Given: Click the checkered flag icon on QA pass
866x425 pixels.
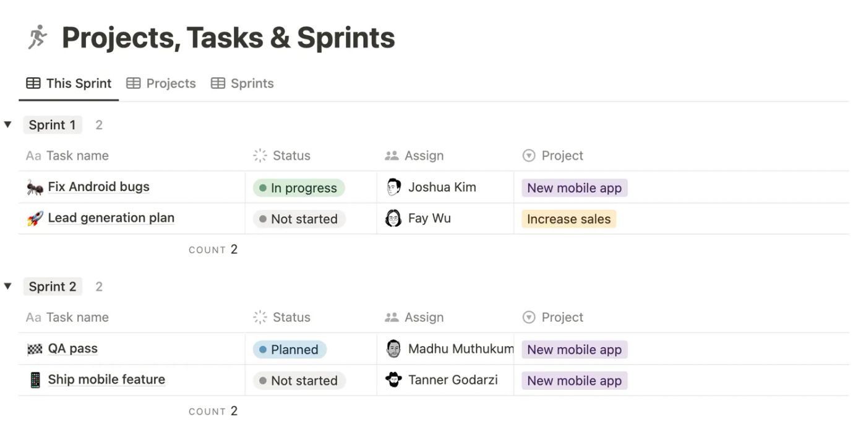Looking at the screenshot, I should [34, 348].
